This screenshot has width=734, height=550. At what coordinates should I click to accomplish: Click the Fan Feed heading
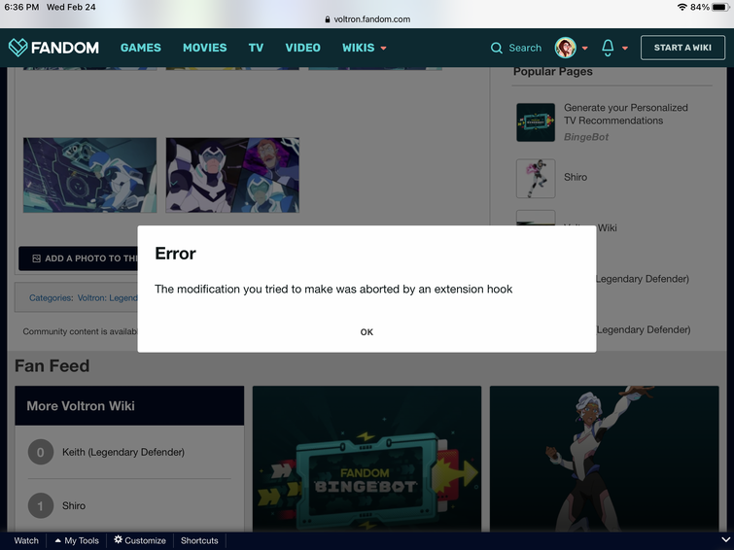(52, 365)
